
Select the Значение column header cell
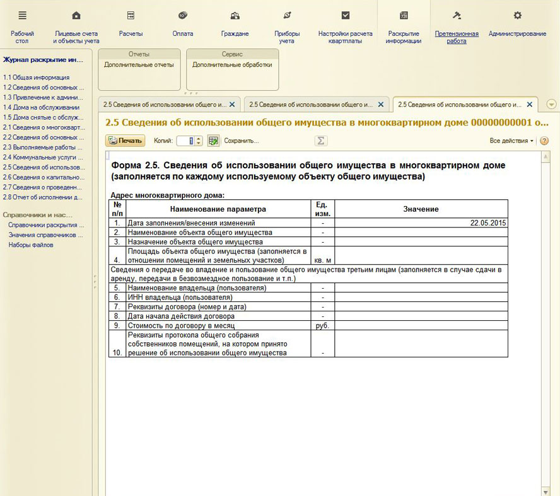point(421,209)
